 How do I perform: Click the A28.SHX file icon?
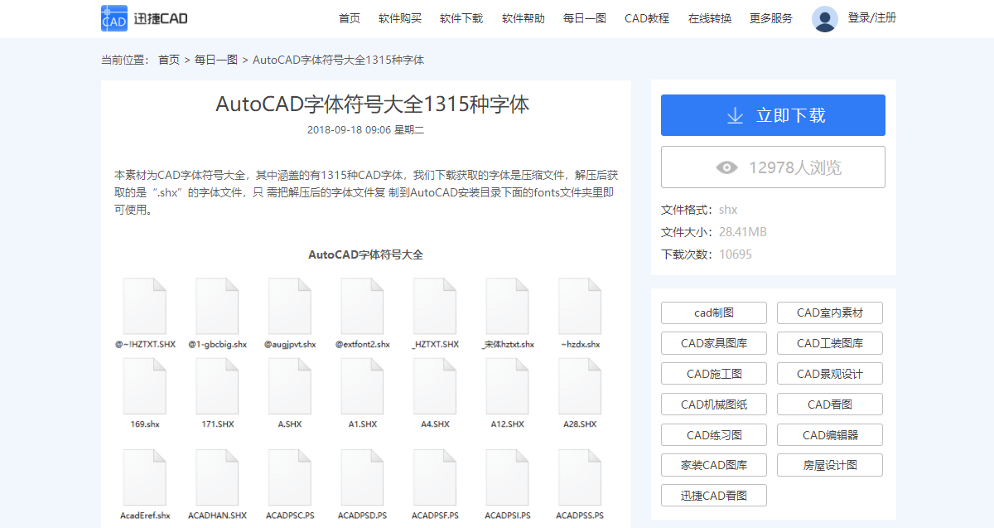tap(580, 386)
